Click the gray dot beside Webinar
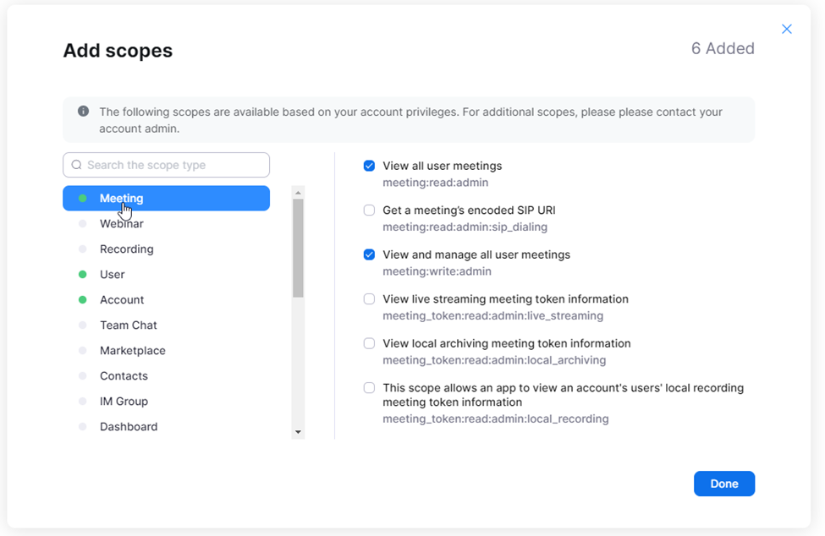825x536 pixels. 83,224
